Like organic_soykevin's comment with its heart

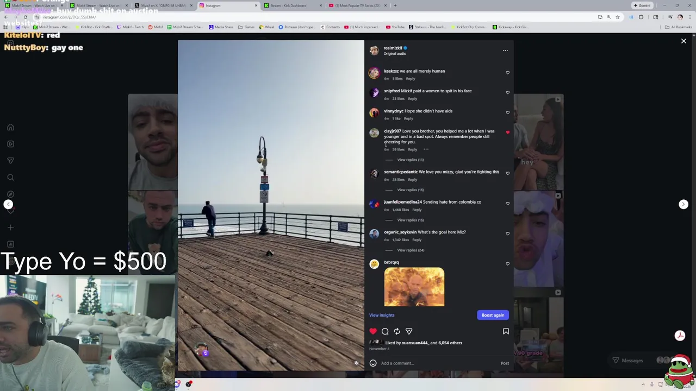coord(507,234)
